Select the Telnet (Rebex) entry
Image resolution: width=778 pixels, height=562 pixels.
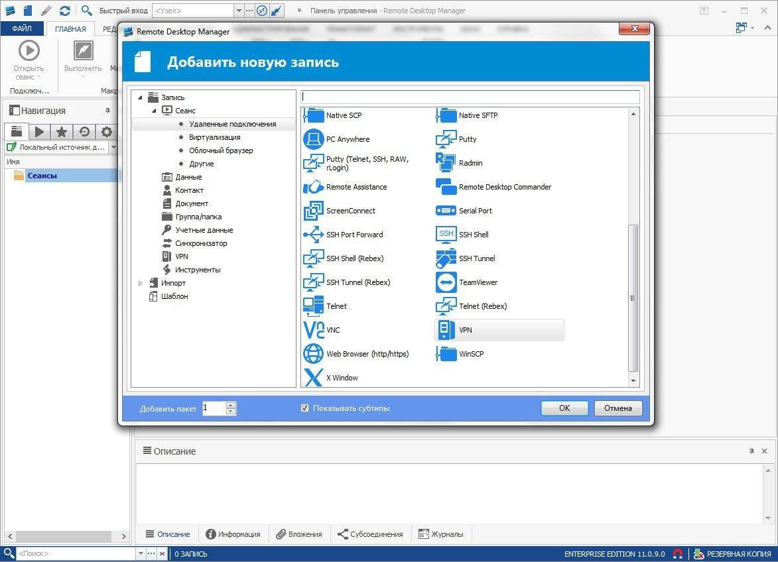click(x=472, y=306)
